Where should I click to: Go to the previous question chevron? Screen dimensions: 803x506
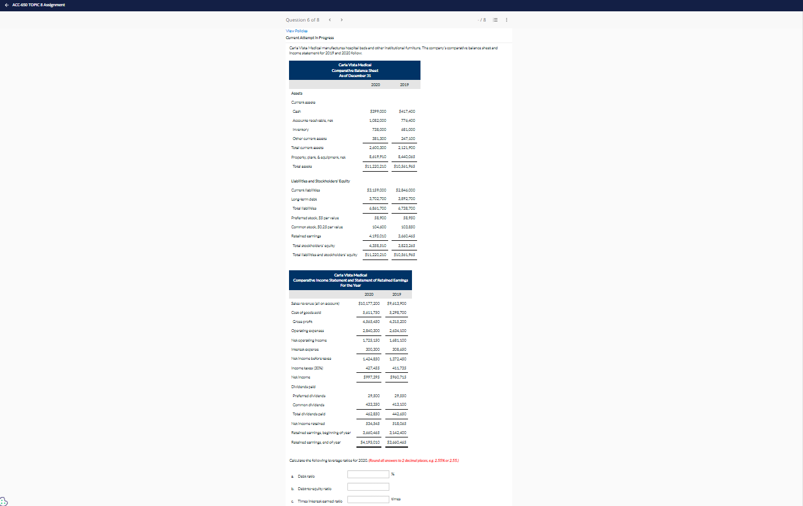click(x=330, y=20)
